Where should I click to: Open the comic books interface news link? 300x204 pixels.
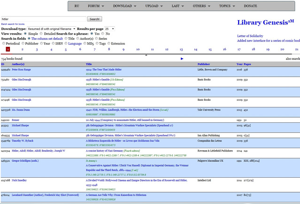pos(269,41)
